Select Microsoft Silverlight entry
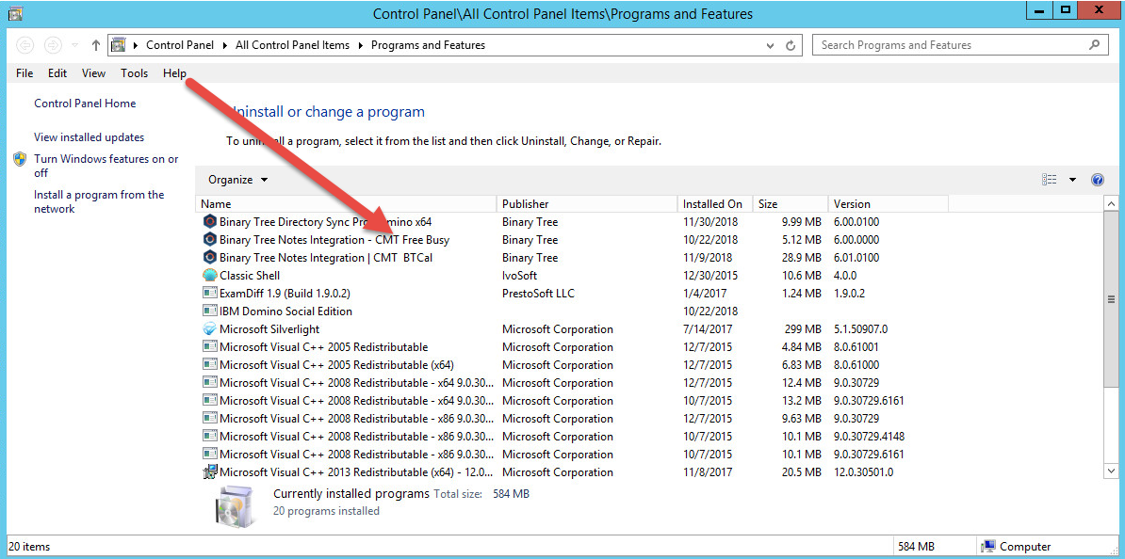The width and height of the screenshot is (1125, 559). tap(269, 329)
